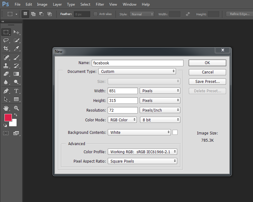
Task: Open the Document Type dropdown
Action: pyautogui.click(x=137, y=72)
